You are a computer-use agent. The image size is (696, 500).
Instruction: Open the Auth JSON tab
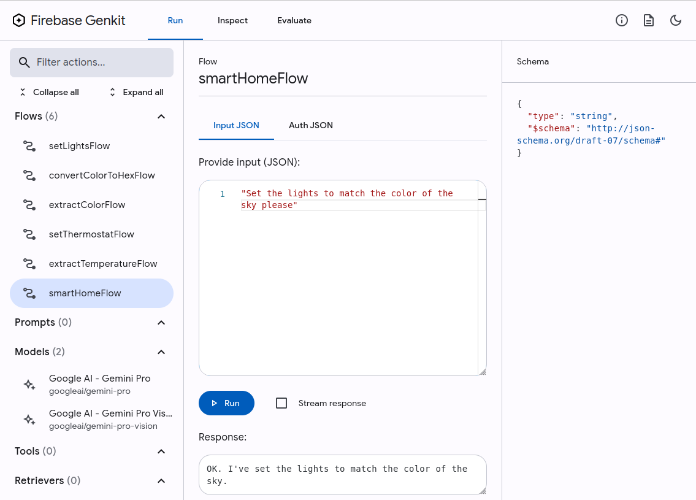311,125
